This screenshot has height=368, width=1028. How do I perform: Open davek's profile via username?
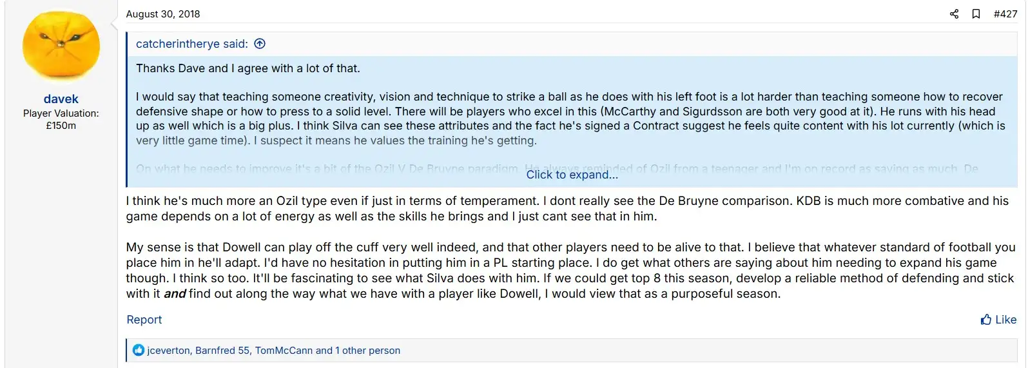(61, 99)
